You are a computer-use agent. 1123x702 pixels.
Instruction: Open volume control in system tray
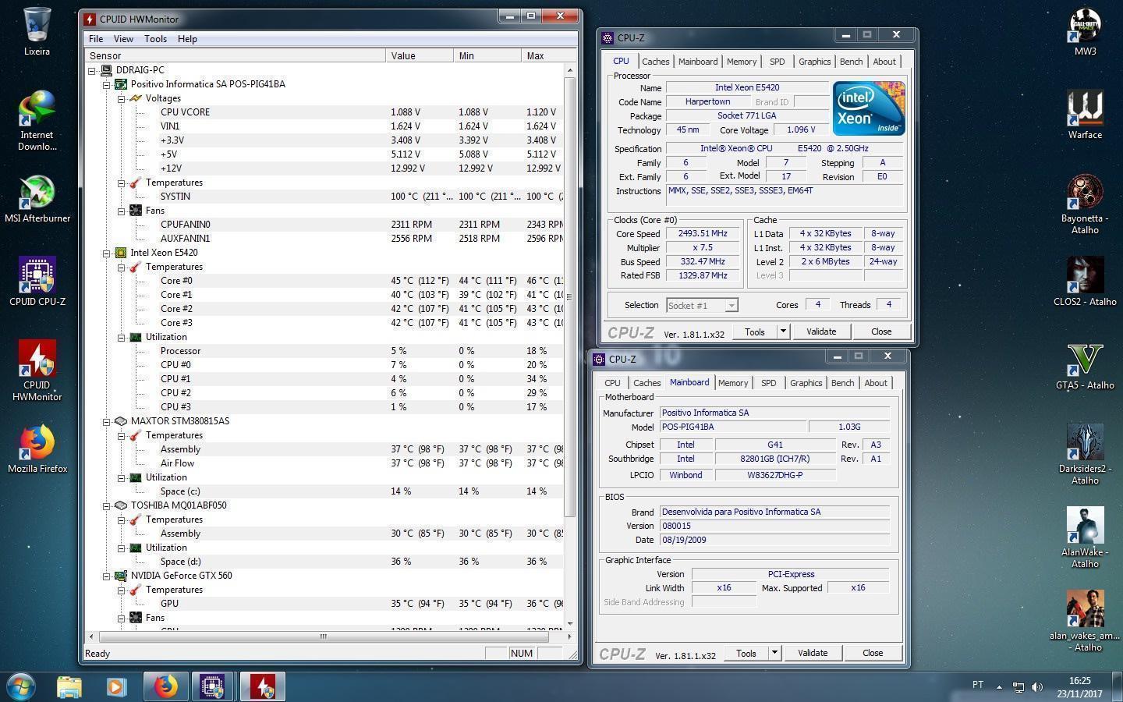pyautogui.click(x=1037, y=687)
